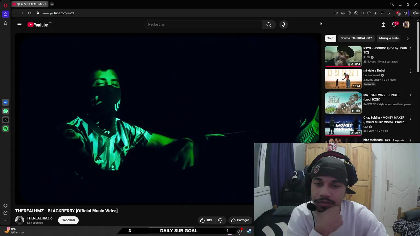Open WhatsApp in the Opera sidebar
The image size is (420, 236).
click(x=5, y=111)
